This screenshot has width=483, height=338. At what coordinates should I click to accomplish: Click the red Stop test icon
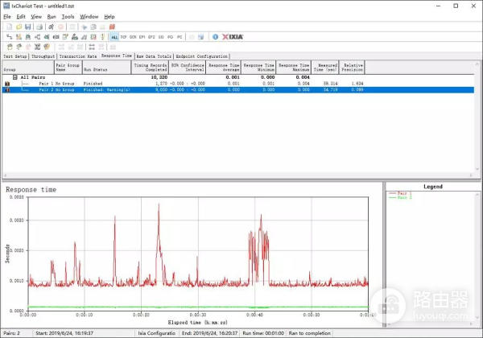[x=61, y=27]
